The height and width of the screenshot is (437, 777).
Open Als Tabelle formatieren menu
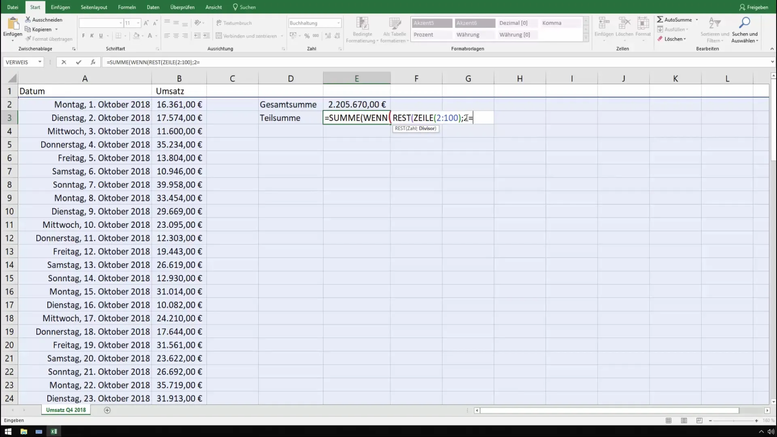click(x=395, y=30)
